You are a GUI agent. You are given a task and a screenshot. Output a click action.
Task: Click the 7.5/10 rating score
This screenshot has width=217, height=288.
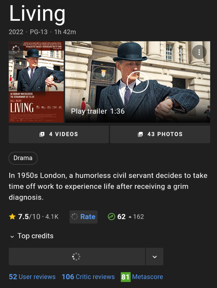click(29, 217)
